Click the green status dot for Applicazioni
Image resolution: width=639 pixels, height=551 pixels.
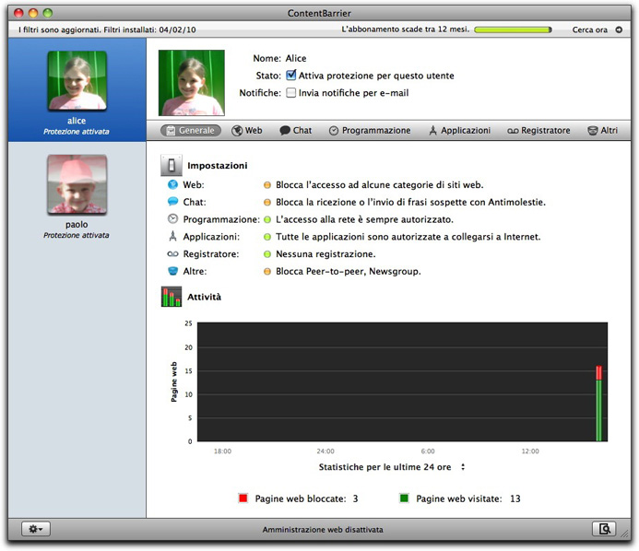click(x=267, y=237)
